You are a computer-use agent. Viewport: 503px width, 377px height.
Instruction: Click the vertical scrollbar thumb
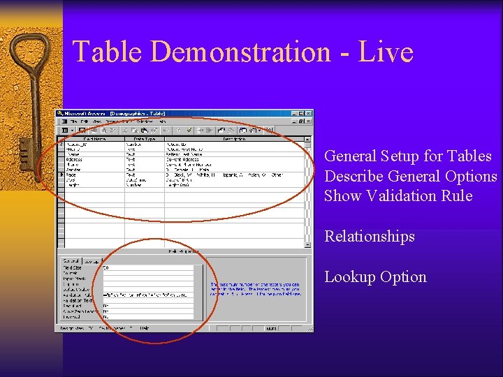click(307, 145)
